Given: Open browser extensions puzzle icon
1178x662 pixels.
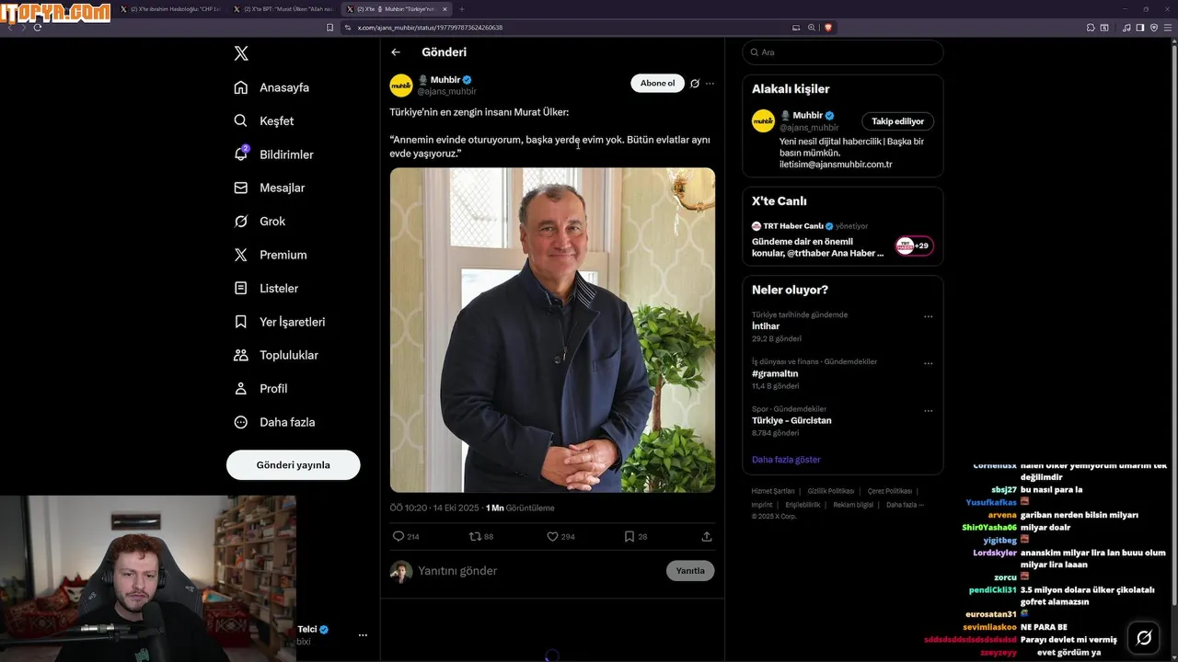Looking at the screenshot, I should tap(1091, 28).
